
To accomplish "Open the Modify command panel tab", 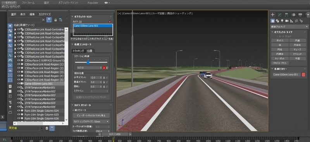I will 279,15.
